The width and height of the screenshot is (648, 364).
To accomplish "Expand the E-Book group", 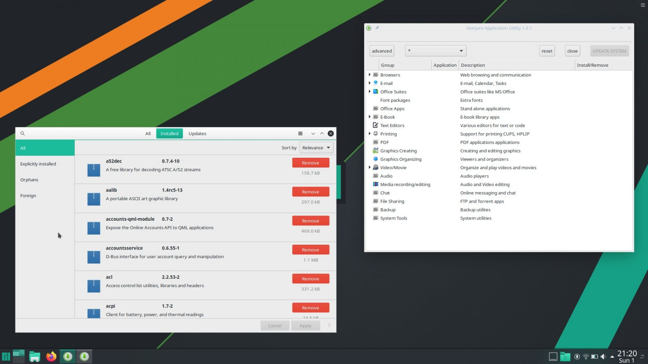I will tap(370, 117).
